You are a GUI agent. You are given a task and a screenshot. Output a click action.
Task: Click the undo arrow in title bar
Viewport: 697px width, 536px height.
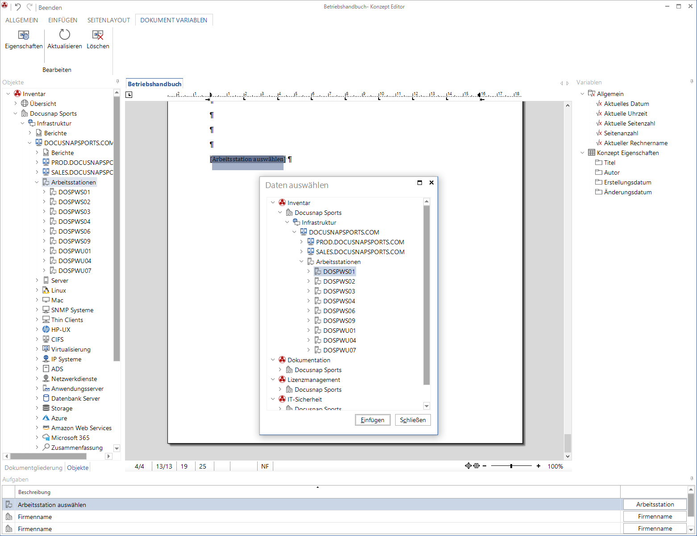pyautogui.click(x=18, y=7)
